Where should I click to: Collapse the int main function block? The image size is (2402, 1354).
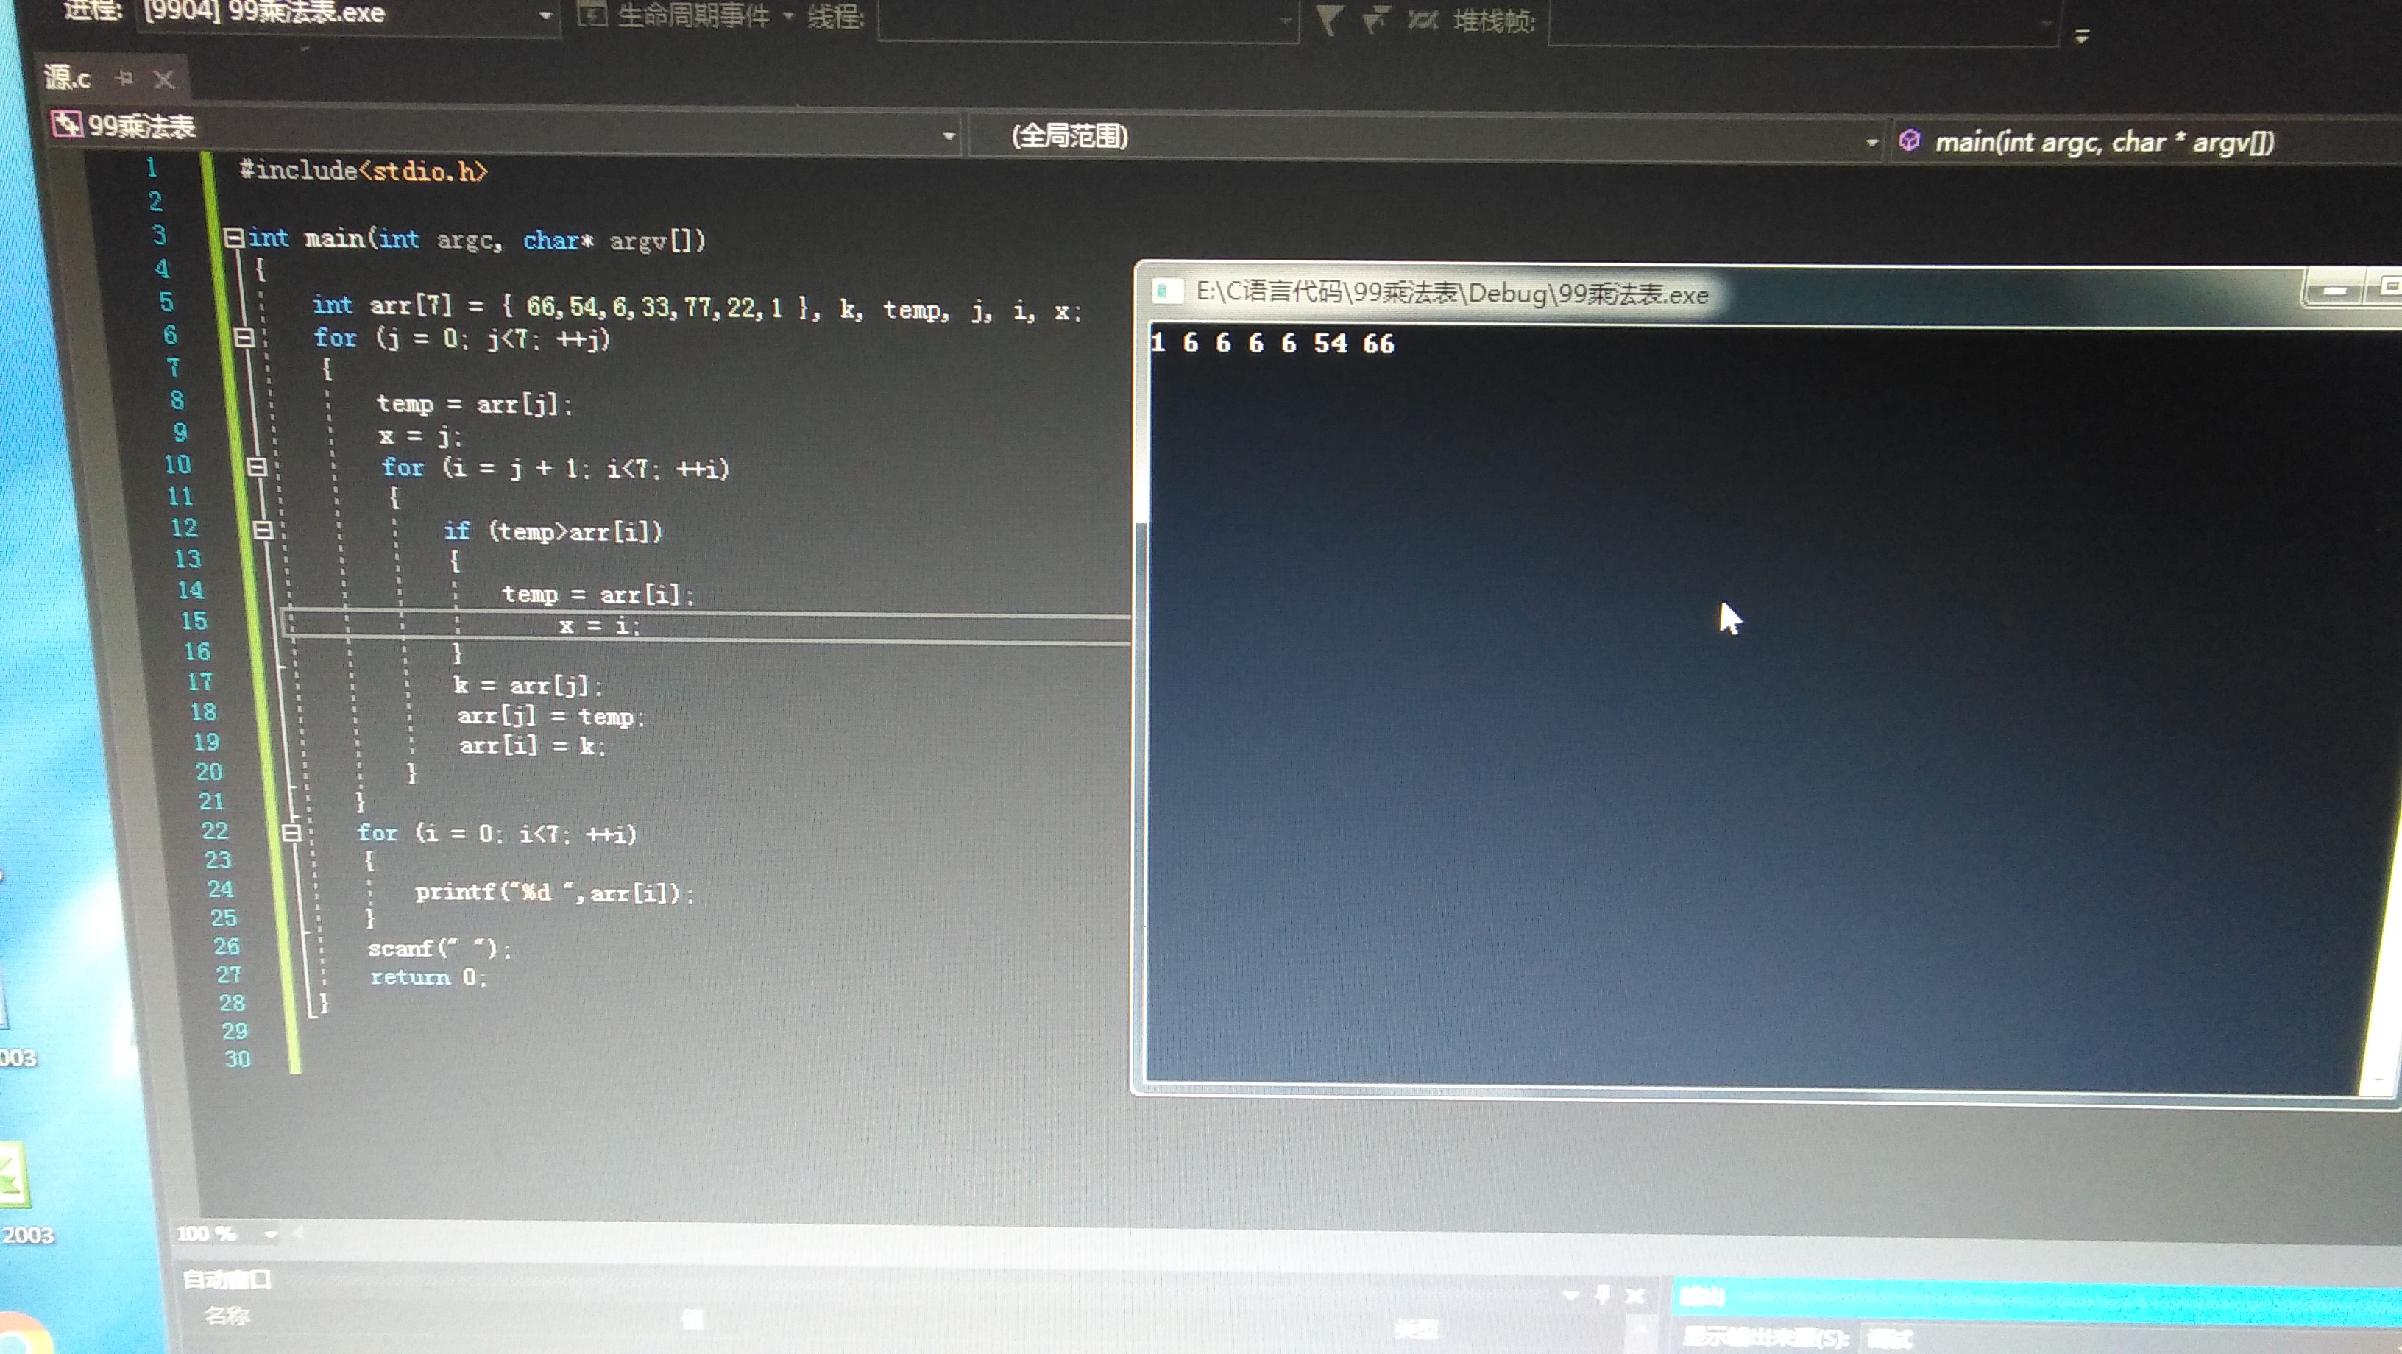(x=233, y=238)
